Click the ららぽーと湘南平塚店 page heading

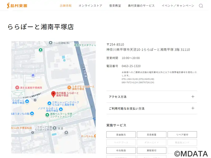(41, 27)
